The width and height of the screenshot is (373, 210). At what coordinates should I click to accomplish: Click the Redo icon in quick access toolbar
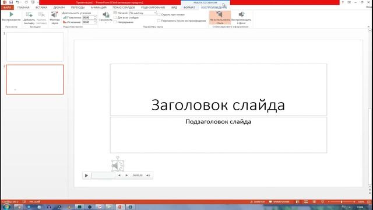point(26,2)
